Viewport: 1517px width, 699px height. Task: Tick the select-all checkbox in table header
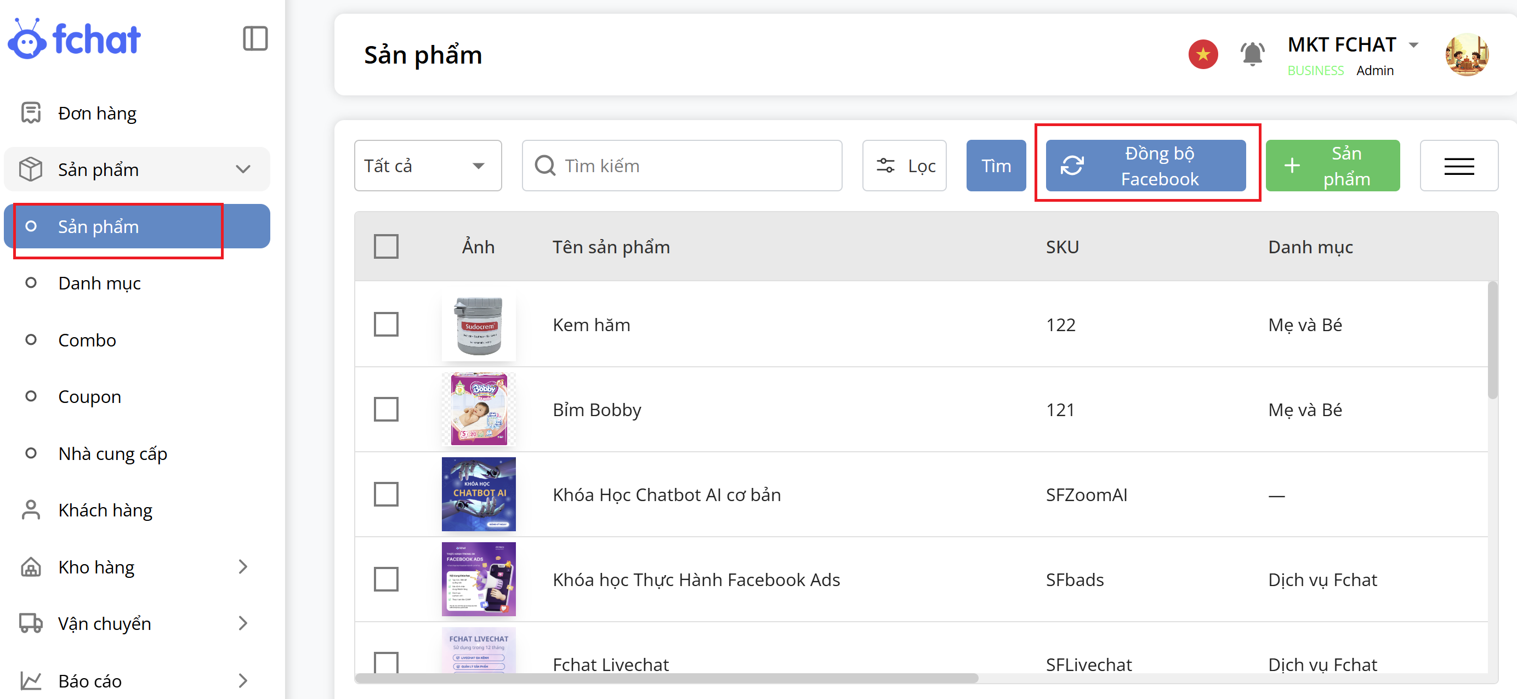386,247
